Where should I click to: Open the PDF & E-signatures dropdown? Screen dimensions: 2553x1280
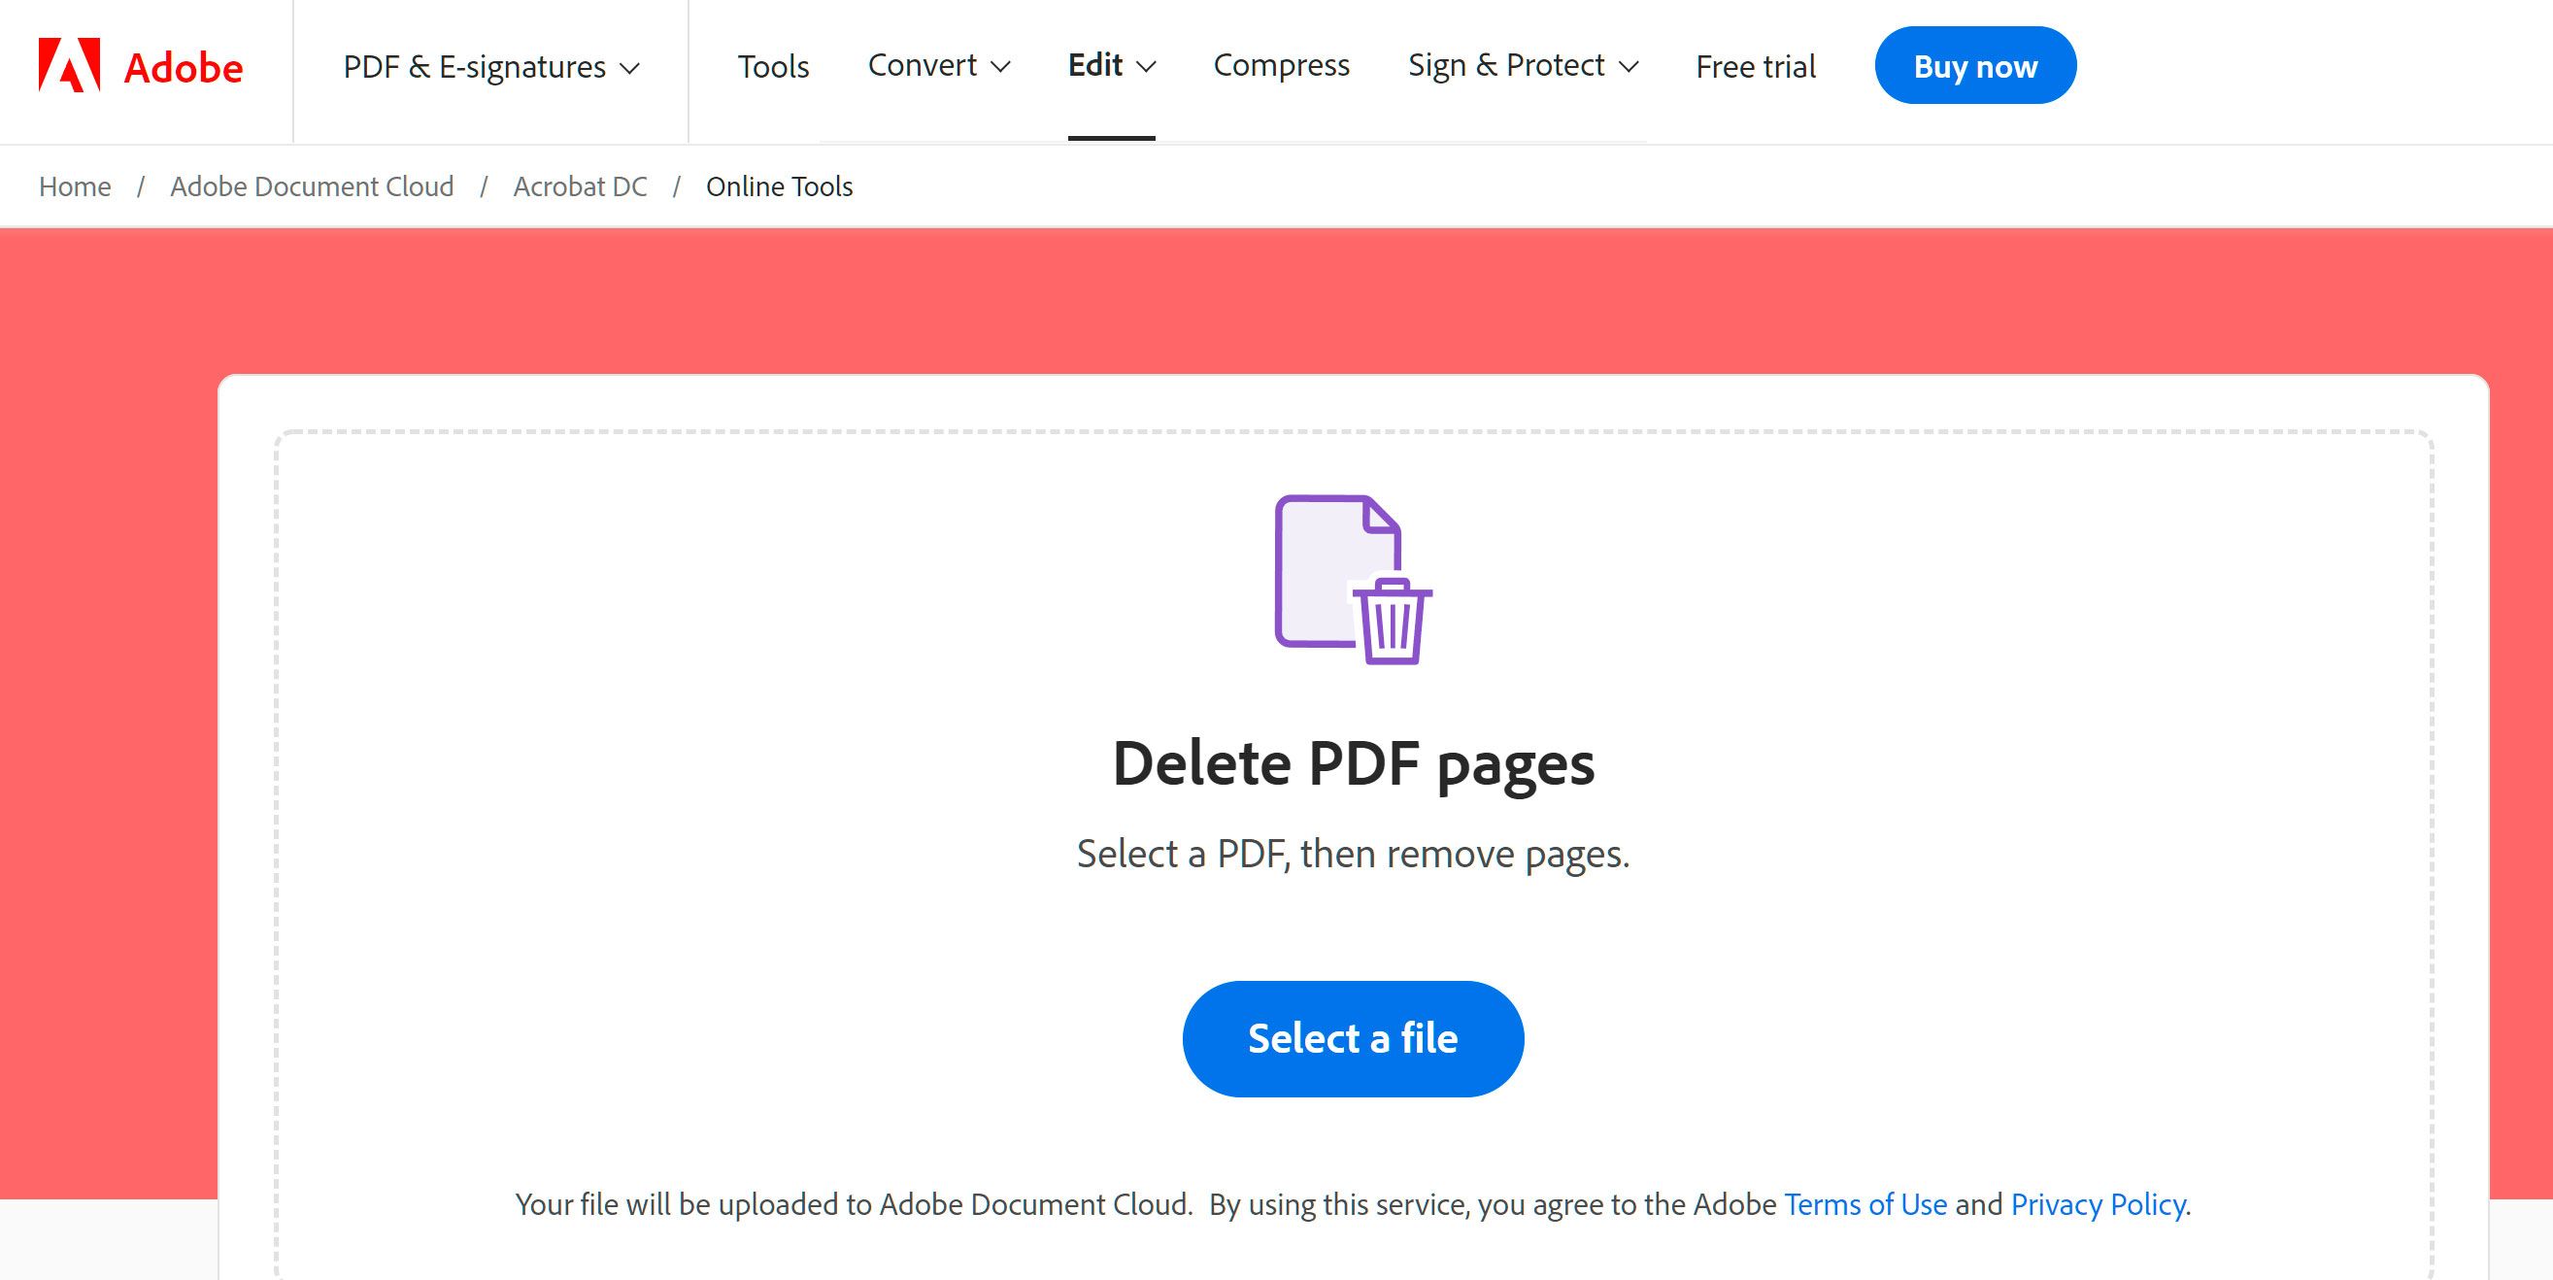(x=491, y=67)
